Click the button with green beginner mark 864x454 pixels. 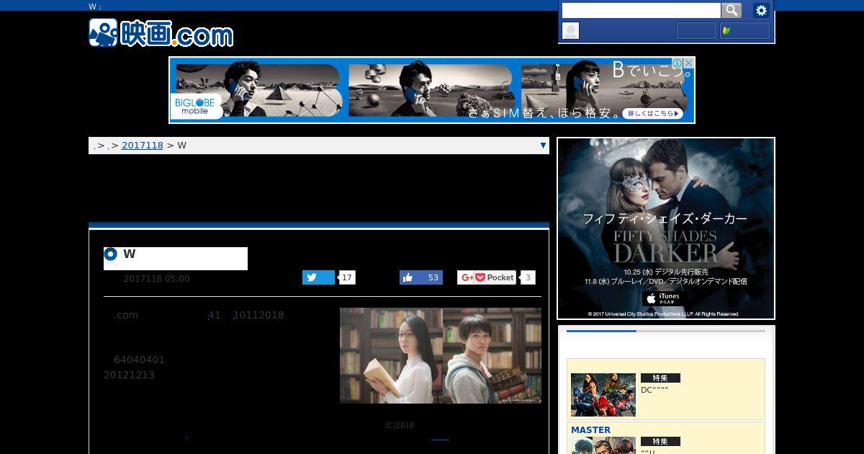click(744, 30)
